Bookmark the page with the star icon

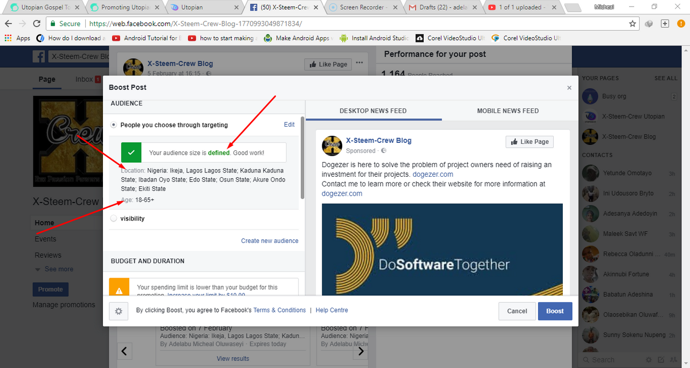click(x=633, y=24)
